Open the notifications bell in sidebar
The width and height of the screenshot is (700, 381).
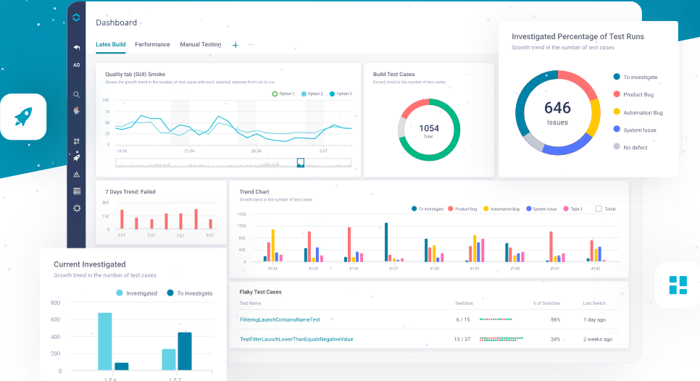[77, 111]
